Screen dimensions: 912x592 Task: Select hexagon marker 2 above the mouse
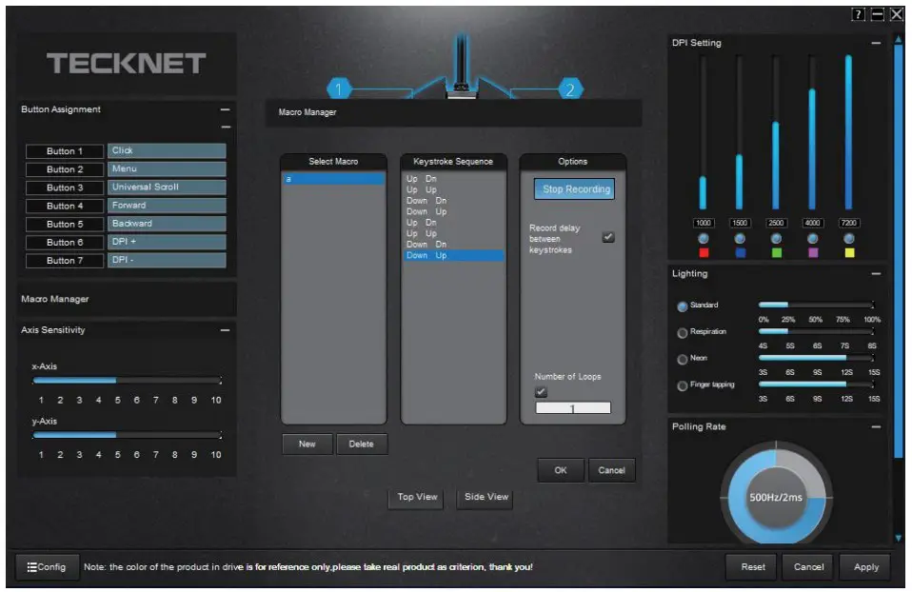click(x=569, y=89)
